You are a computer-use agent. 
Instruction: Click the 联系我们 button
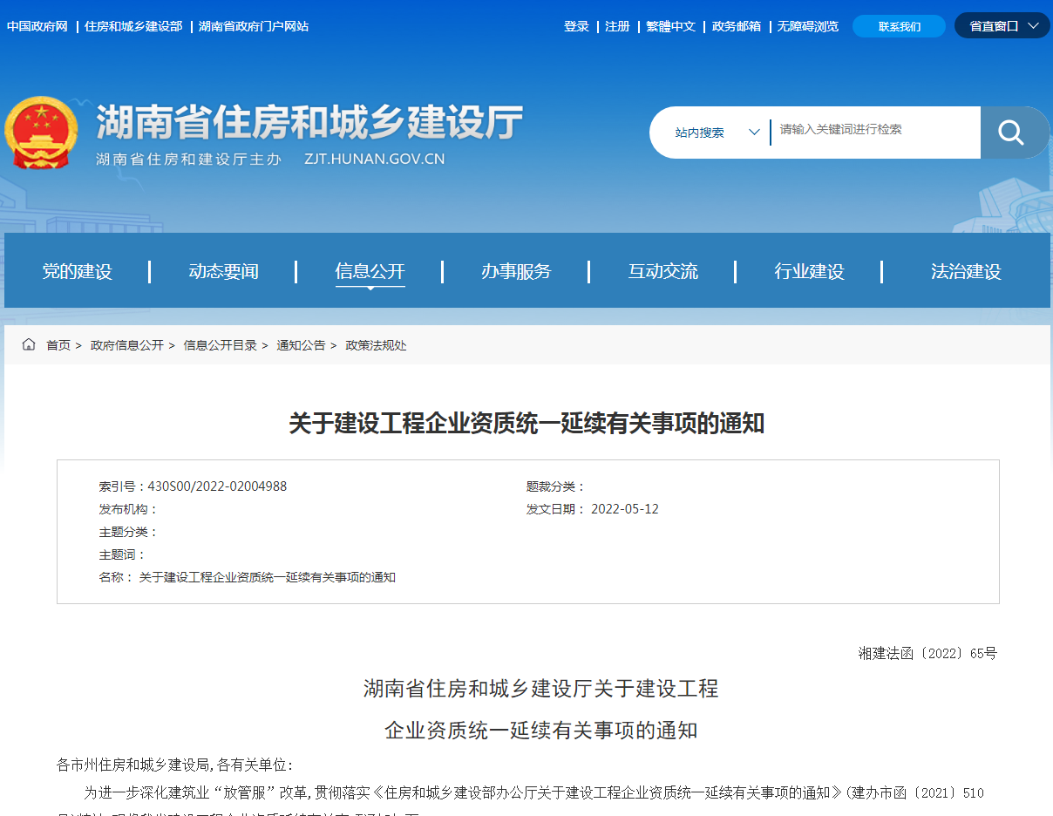point(898,25)
